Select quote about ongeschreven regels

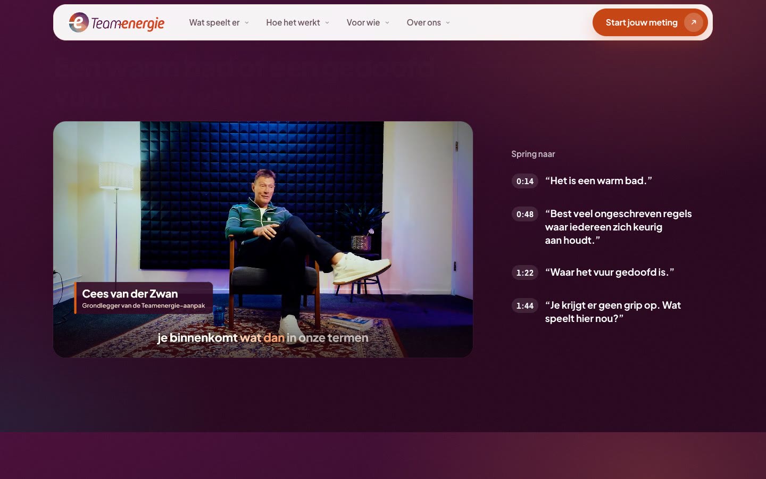point(618,227)
